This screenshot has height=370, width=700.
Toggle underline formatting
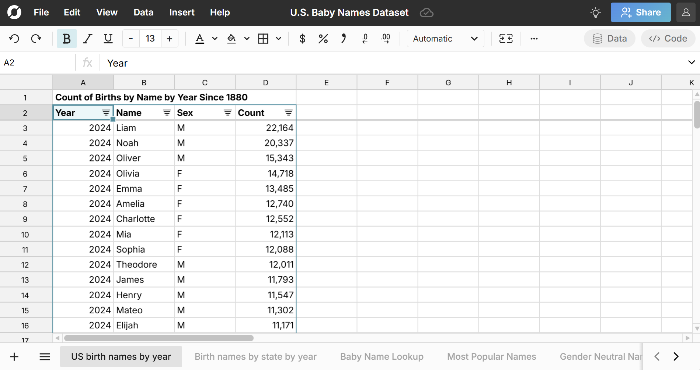coord(108,38)
